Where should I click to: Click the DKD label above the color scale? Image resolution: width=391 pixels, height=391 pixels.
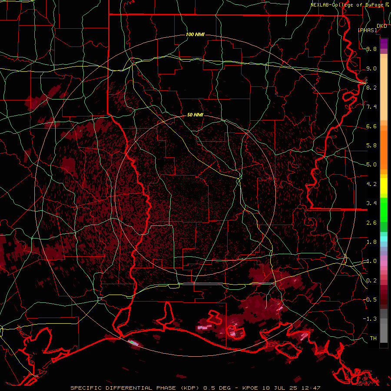click(382, 26)
